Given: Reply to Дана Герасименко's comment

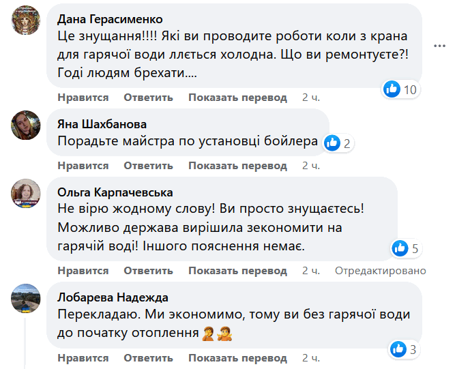Looking at the screenshot, I should (x=149, y=98).
